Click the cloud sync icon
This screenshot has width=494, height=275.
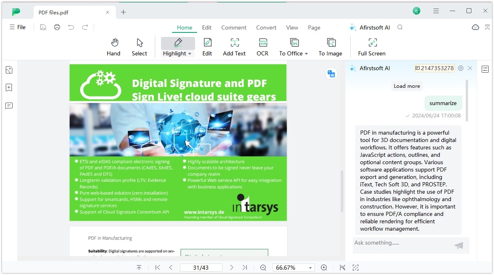click(x=476, y=27)
